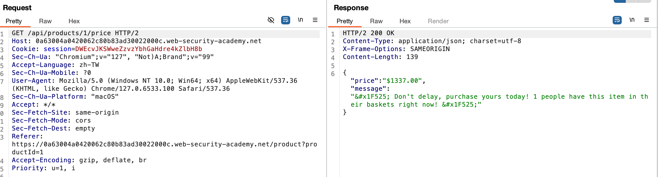Image resolution: width=658 pixels, height=177 pixels.
Task: Toggle line wrap in the Response panel
Action: [617, 20]
